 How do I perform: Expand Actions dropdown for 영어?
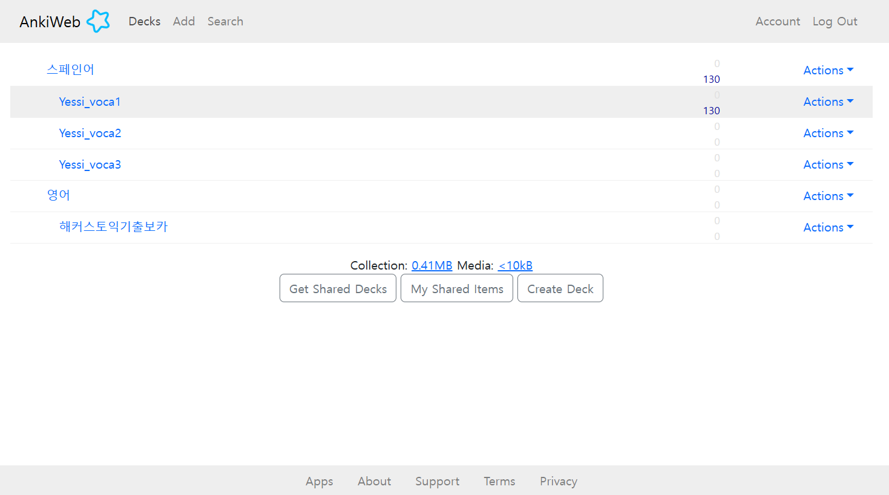pos(828,196)
